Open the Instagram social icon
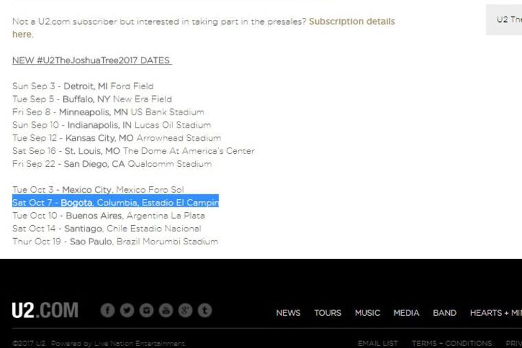Screen dimensions: 522x348 point(146,310)
